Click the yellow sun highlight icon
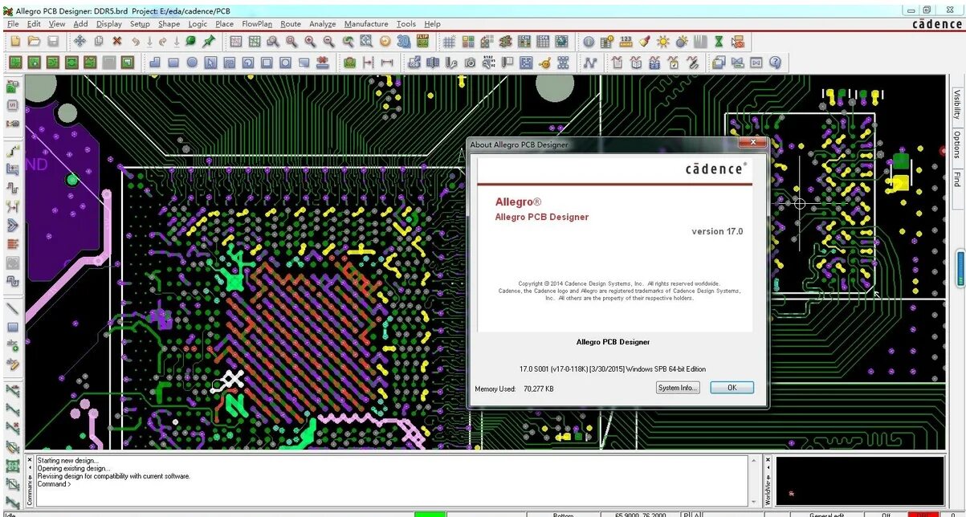 (663, 41)
